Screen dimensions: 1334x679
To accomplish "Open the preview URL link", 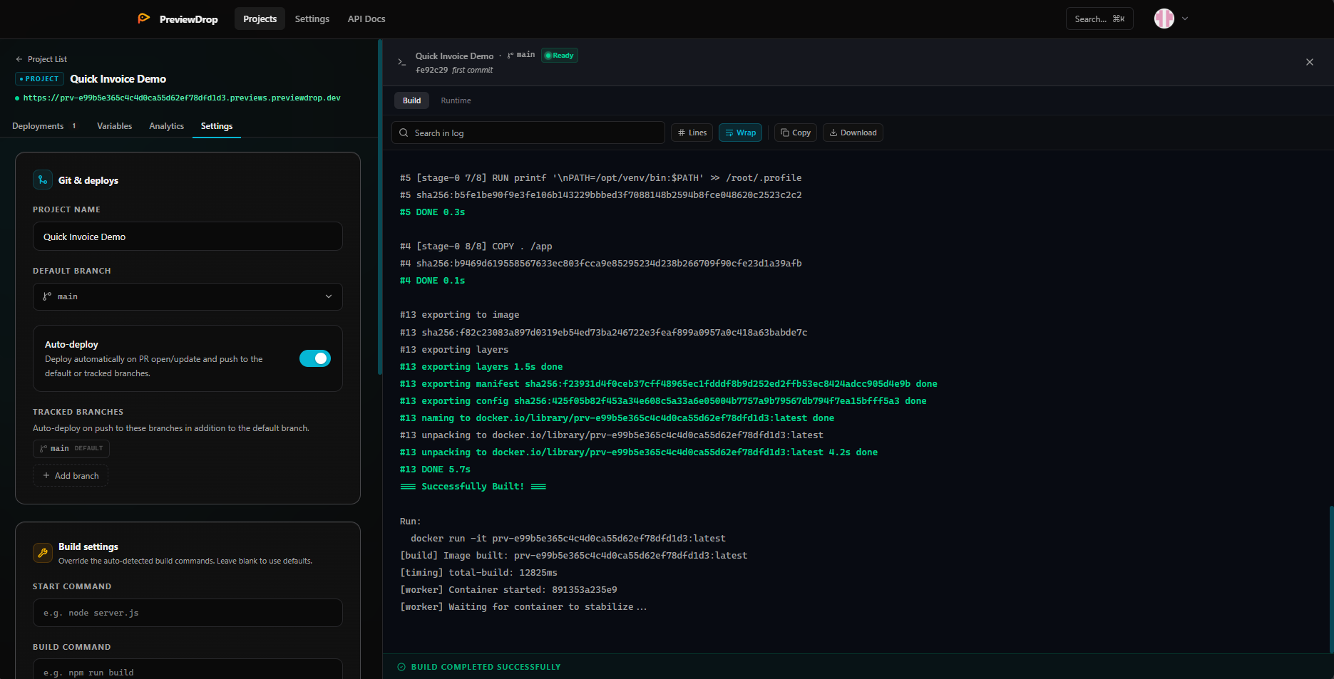I will pyautogui.click(x=181, y=98).
